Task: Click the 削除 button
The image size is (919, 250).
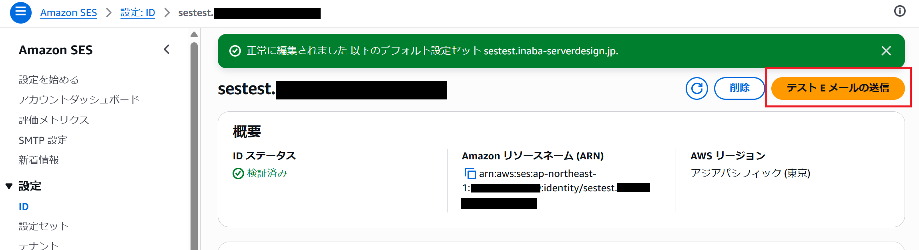Action: (739, 88)
